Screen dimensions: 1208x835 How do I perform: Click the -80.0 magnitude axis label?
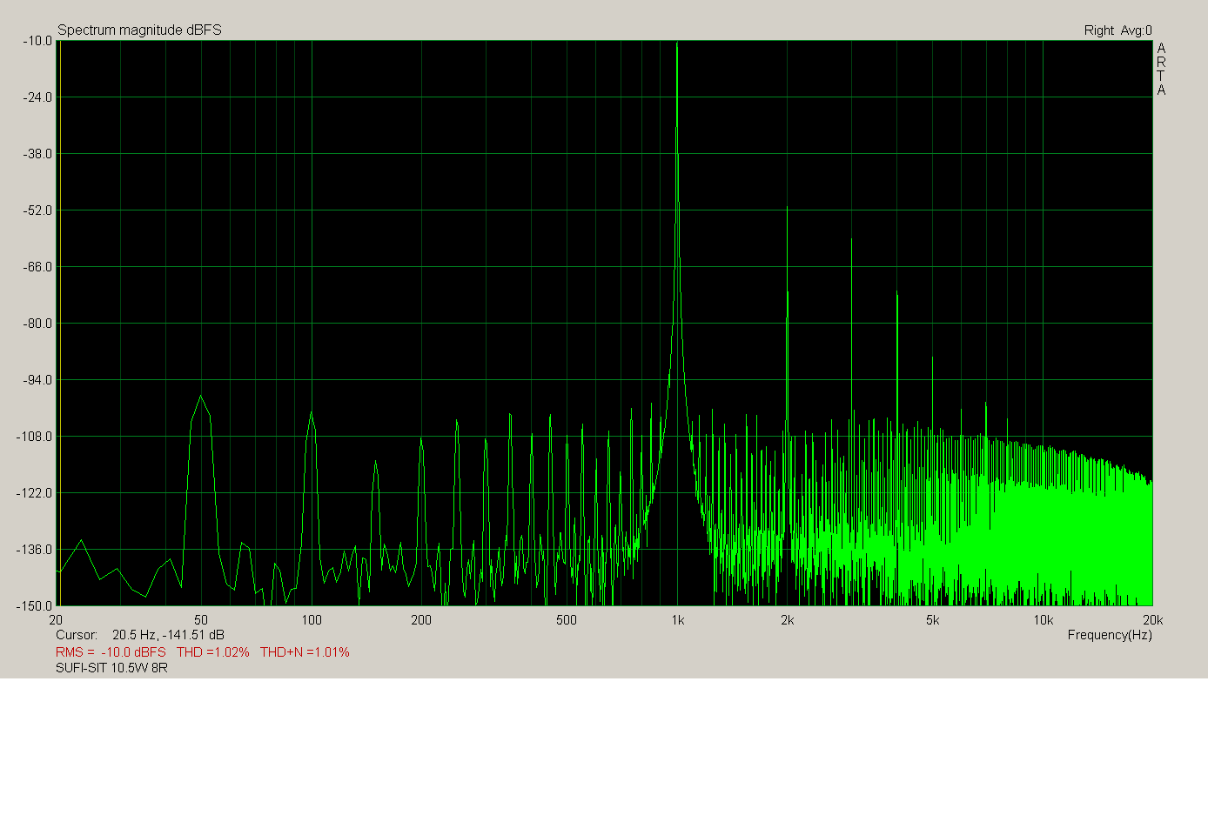37,324
